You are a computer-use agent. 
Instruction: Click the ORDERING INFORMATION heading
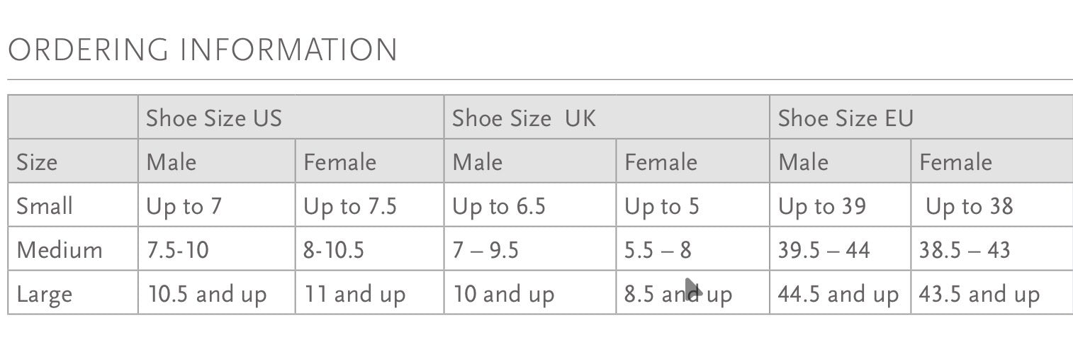tap(203, 50)
